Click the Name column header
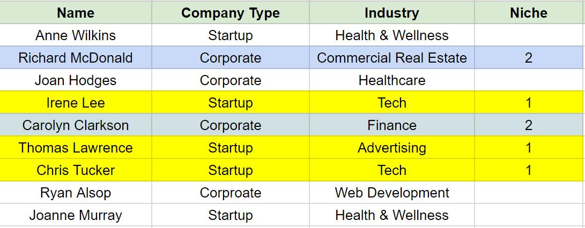This screenshot has height=228, width=585. click(76, 13)
